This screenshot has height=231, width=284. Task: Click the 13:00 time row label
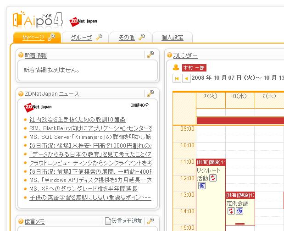[188, 195]
